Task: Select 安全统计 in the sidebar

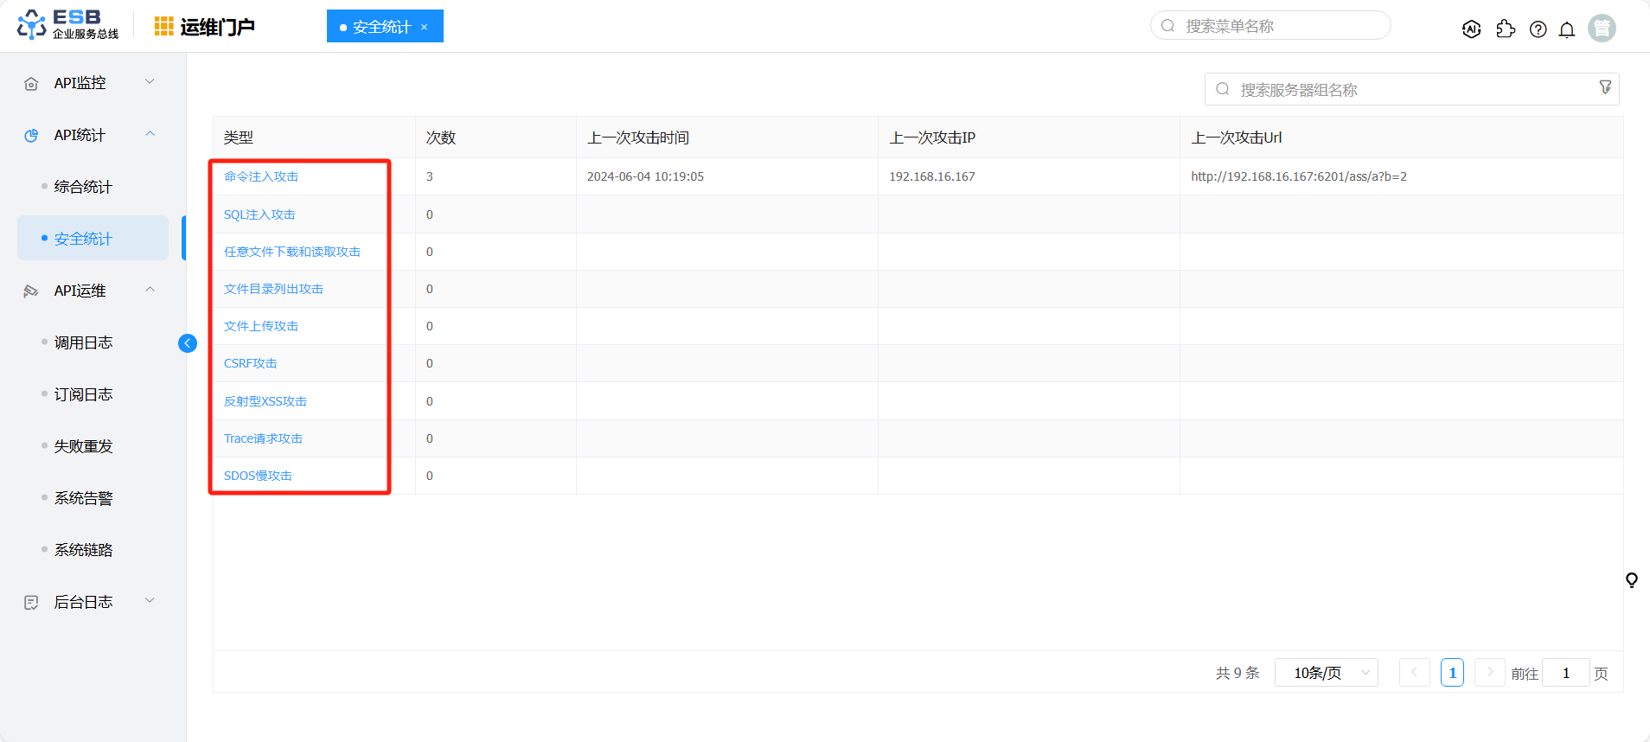Action: click(x=93, y=239)
